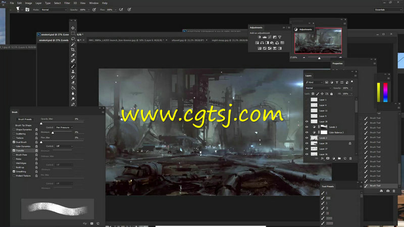
Task: Open the layer blend mode Normal dropdown
Action: pyautogui.click(x=318, y=88)
